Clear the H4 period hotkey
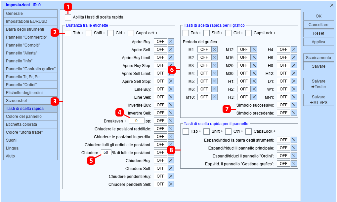Viewport: 337px width, 202px height. pyautogui.click(x=294, y=50)
